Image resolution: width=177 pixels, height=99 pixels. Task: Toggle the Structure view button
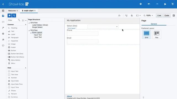(x=14, y=15)
